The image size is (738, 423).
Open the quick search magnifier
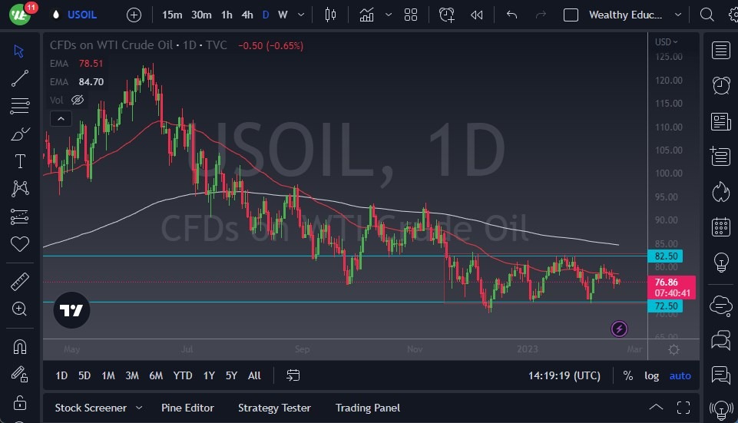tap(707, 15)
